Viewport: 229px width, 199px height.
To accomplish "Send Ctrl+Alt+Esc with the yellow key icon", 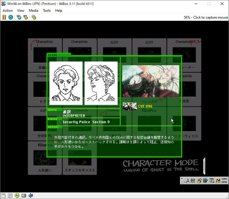I will pos(25,17).
